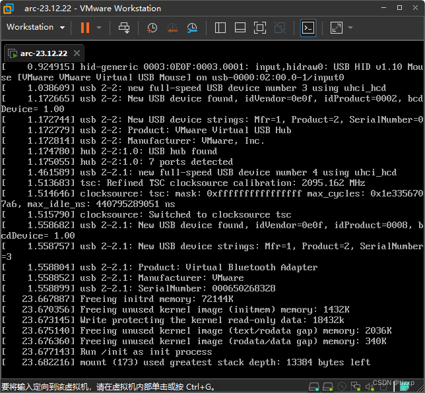
Task: Take a snapshot of this virtual machine
Action: (152, 28)
